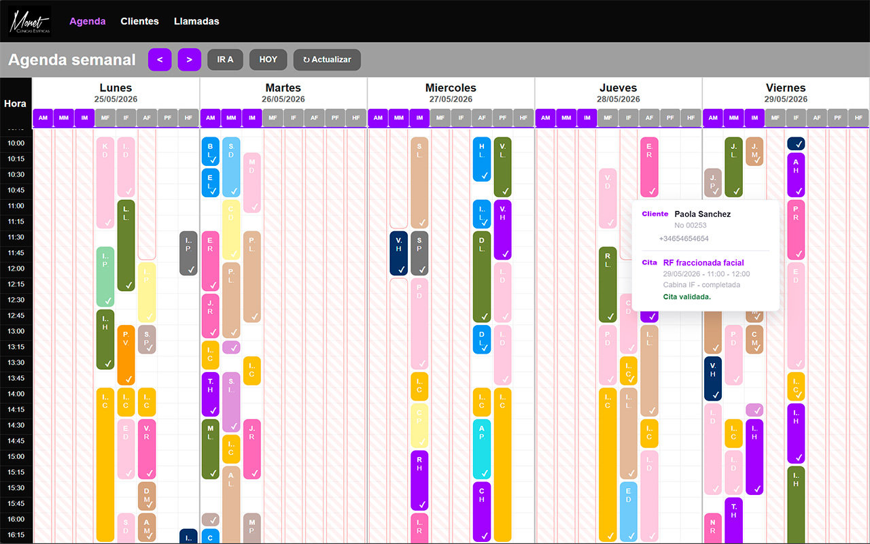Open Lunes V.R pink appointment
870x544 pixels.
tap(147, 449)
